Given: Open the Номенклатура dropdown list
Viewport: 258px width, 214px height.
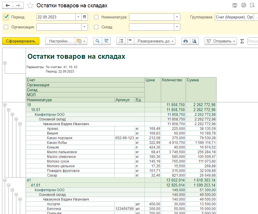Looking at the screenshot, I should [177, 17].
